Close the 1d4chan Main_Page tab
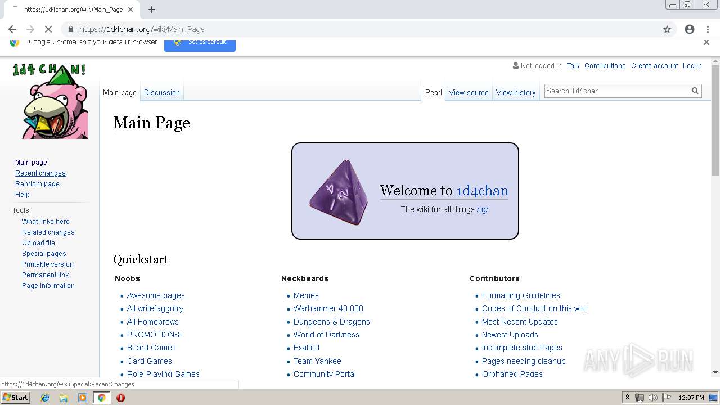The image size is (720, 405). 131,10
